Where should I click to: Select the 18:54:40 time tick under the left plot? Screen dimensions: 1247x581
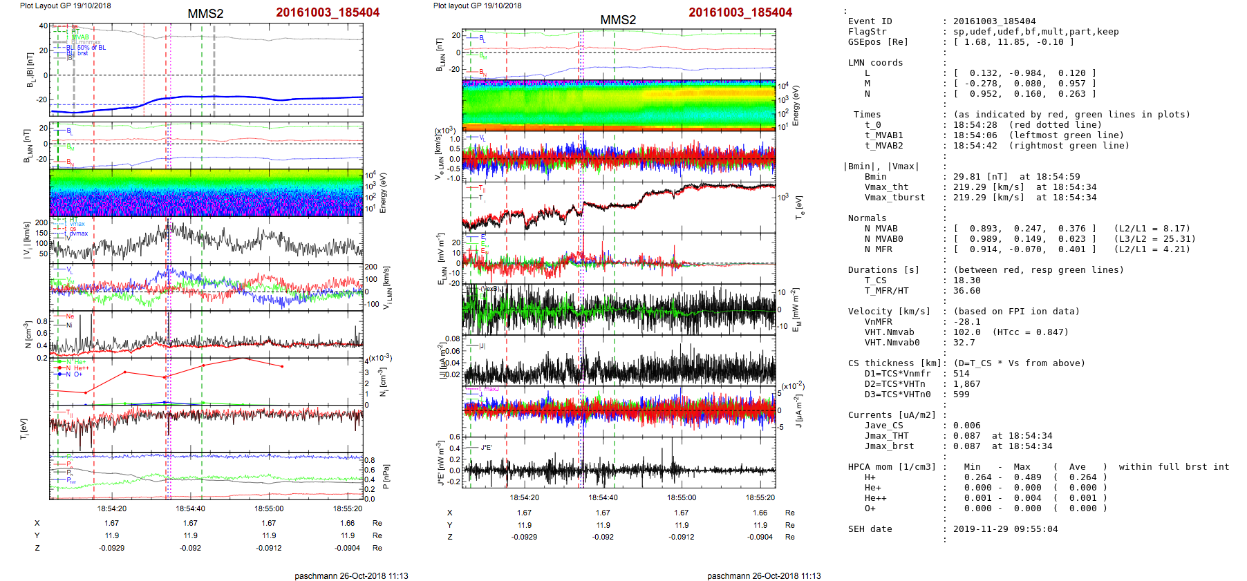coord(190,508)
